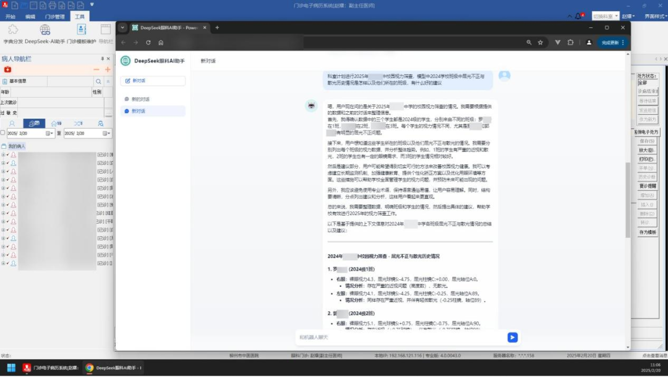Start a 新对话 in DeepSeek sidebar
The image size is (668, 377).
(x=153, y=81)
